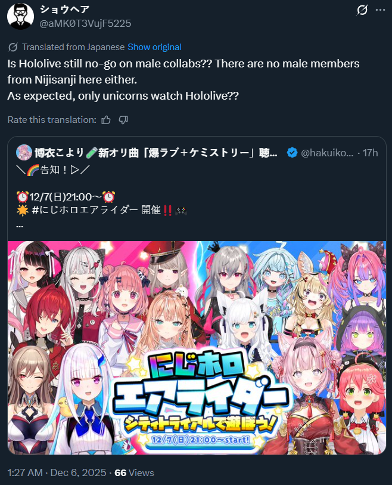Click the translation icon beside "Translated from Japanese"
Screen dimensions: 392x485
[x=13, y=47]
